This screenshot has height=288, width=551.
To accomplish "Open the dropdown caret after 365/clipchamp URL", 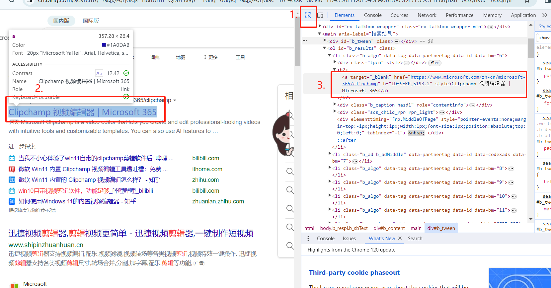I will click(175, 101).
